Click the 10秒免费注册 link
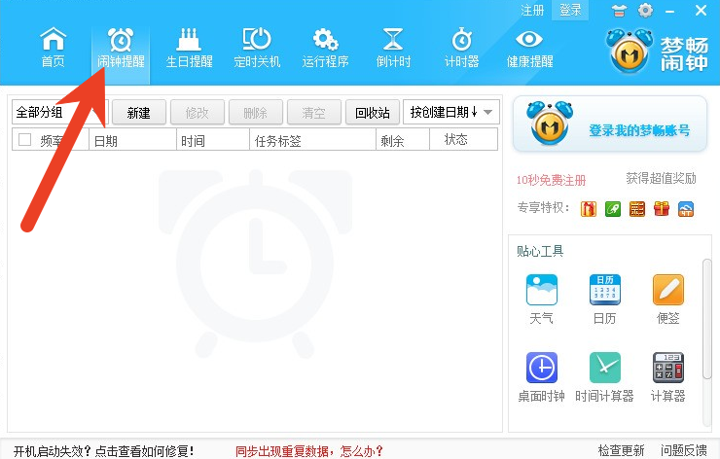720x459 pixels. (x=551, y=180)
